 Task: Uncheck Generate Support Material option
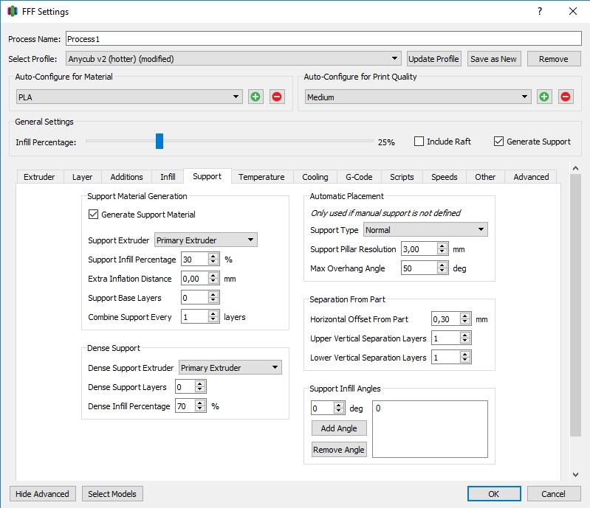click(93, 215)
